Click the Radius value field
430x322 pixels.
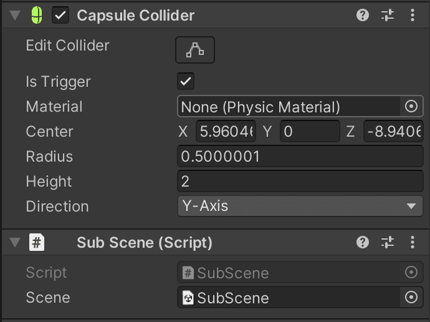pos(300,157)
